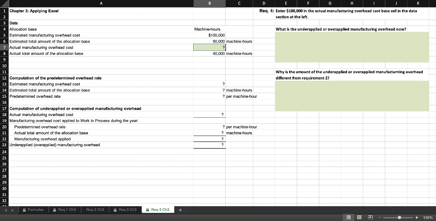Select column J header

pyautogui.click(x=396, y=3)
